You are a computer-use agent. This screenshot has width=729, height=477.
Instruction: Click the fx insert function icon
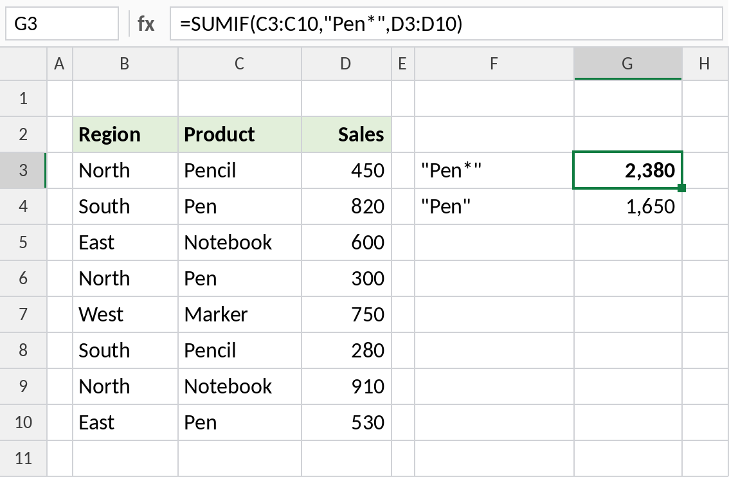tap(146, 24)
